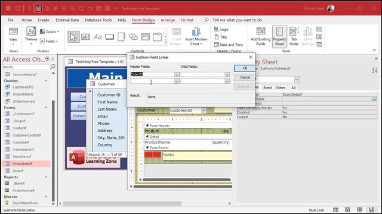Image resolution: width=382 pixels, height=214 pixels.
Task: Open the View button
Action: point(13,36)
